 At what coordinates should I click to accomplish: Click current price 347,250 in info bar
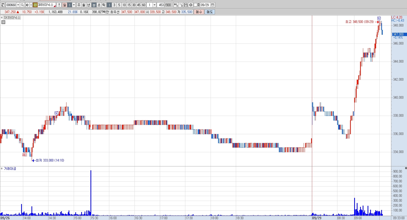10,12
